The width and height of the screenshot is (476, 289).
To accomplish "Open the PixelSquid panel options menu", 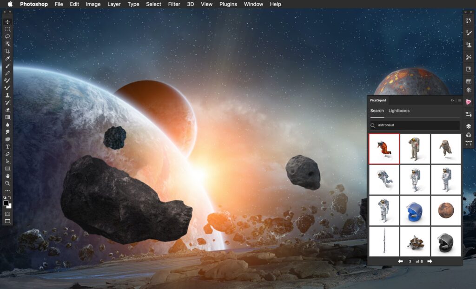I will [x=459, y=100].
